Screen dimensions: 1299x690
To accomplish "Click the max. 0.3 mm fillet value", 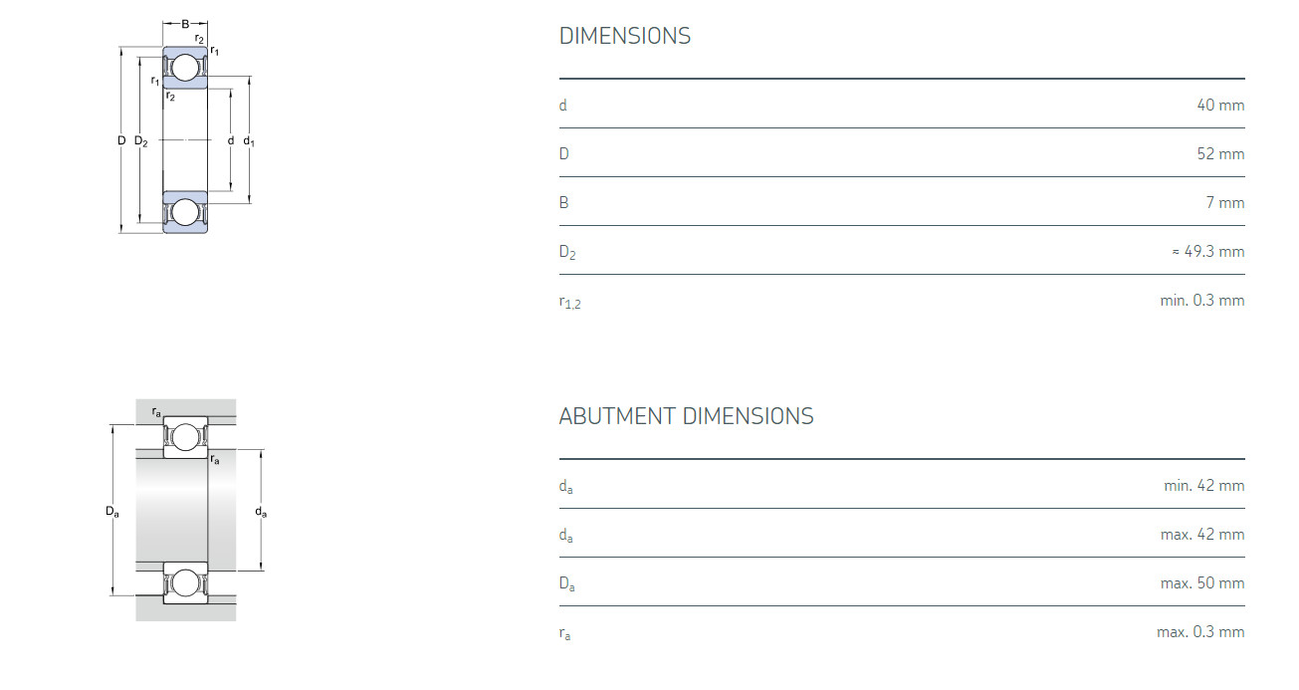I will [x=1200, y=632].
